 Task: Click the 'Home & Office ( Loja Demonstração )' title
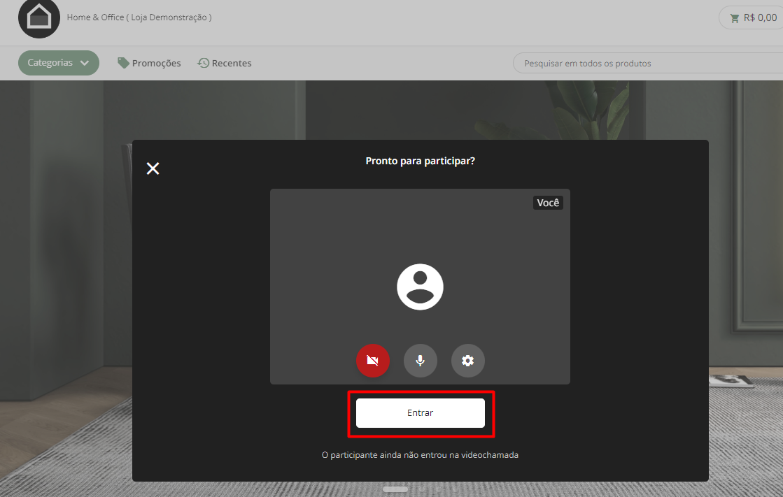tap(139, 17)
